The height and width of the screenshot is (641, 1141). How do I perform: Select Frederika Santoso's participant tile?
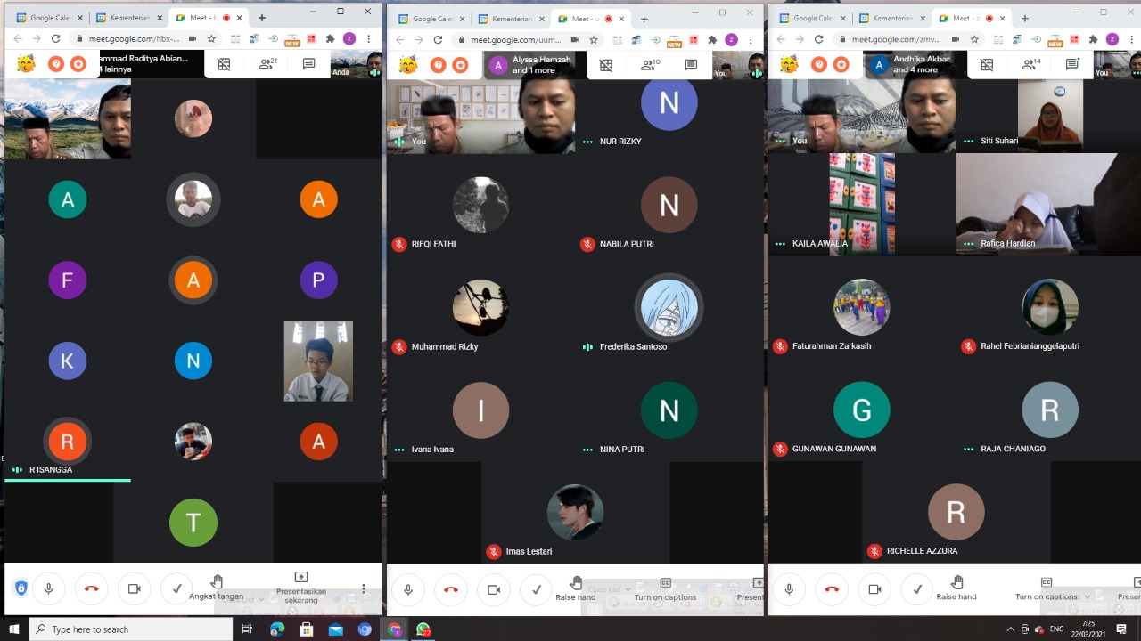[669, 308]
